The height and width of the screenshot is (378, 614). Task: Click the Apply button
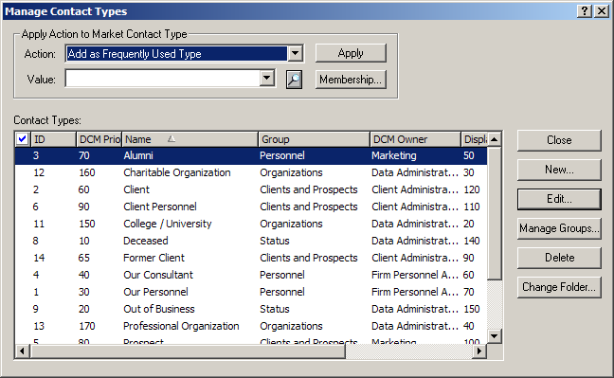(351, 53)
